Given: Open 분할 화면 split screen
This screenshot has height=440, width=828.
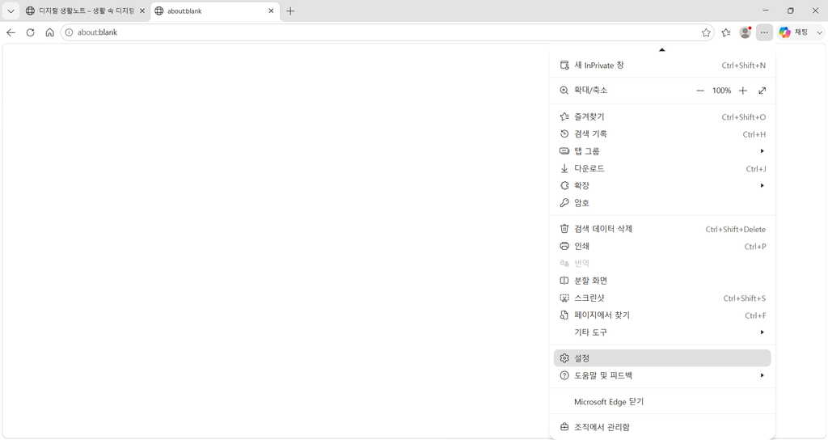Looking at the screenshot, I should click(x=662, y=281).
